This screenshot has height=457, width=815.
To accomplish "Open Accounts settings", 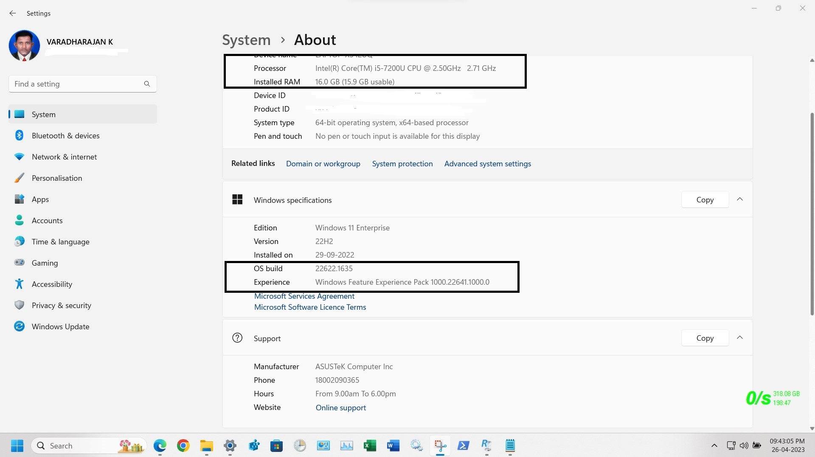I will pyautogui.click(x=83, y=220).
